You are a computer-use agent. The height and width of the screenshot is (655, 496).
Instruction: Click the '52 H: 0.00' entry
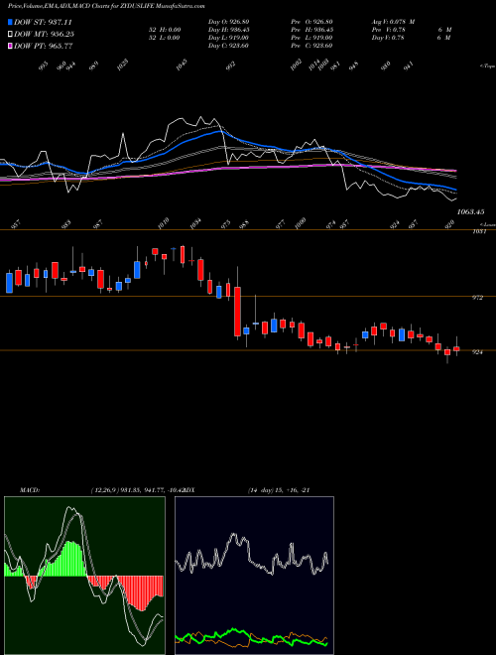(x=164, y=30)
